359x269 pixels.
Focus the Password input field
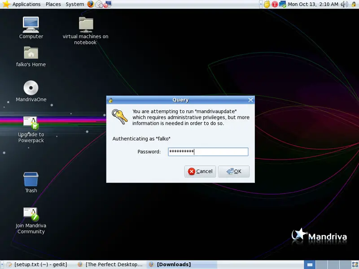coord(208,152)
